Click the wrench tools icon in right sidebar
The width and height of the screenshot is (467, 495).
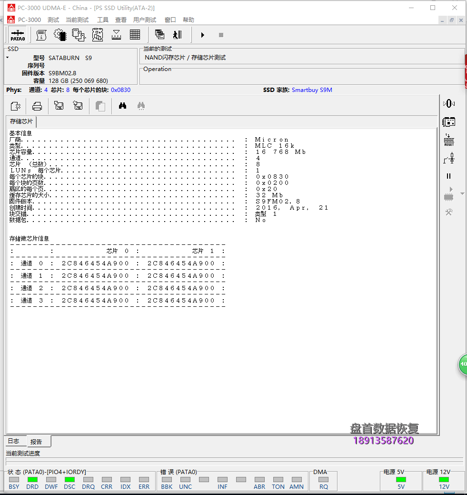click(x=449, y=212)
